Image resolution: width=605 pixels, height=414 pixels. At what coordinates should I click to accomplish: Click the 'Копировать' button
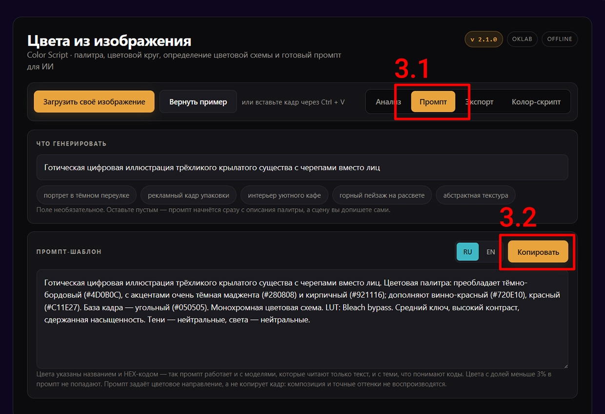pyautogui.click(x=538, y=252)
